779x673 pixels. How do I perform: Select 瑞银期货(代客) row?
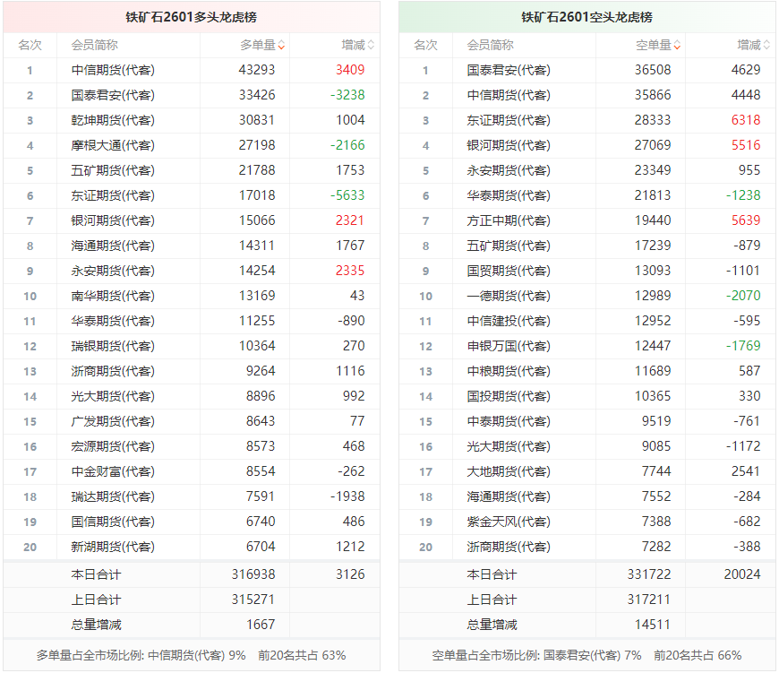pyautogui.click(x=192, y=347)
